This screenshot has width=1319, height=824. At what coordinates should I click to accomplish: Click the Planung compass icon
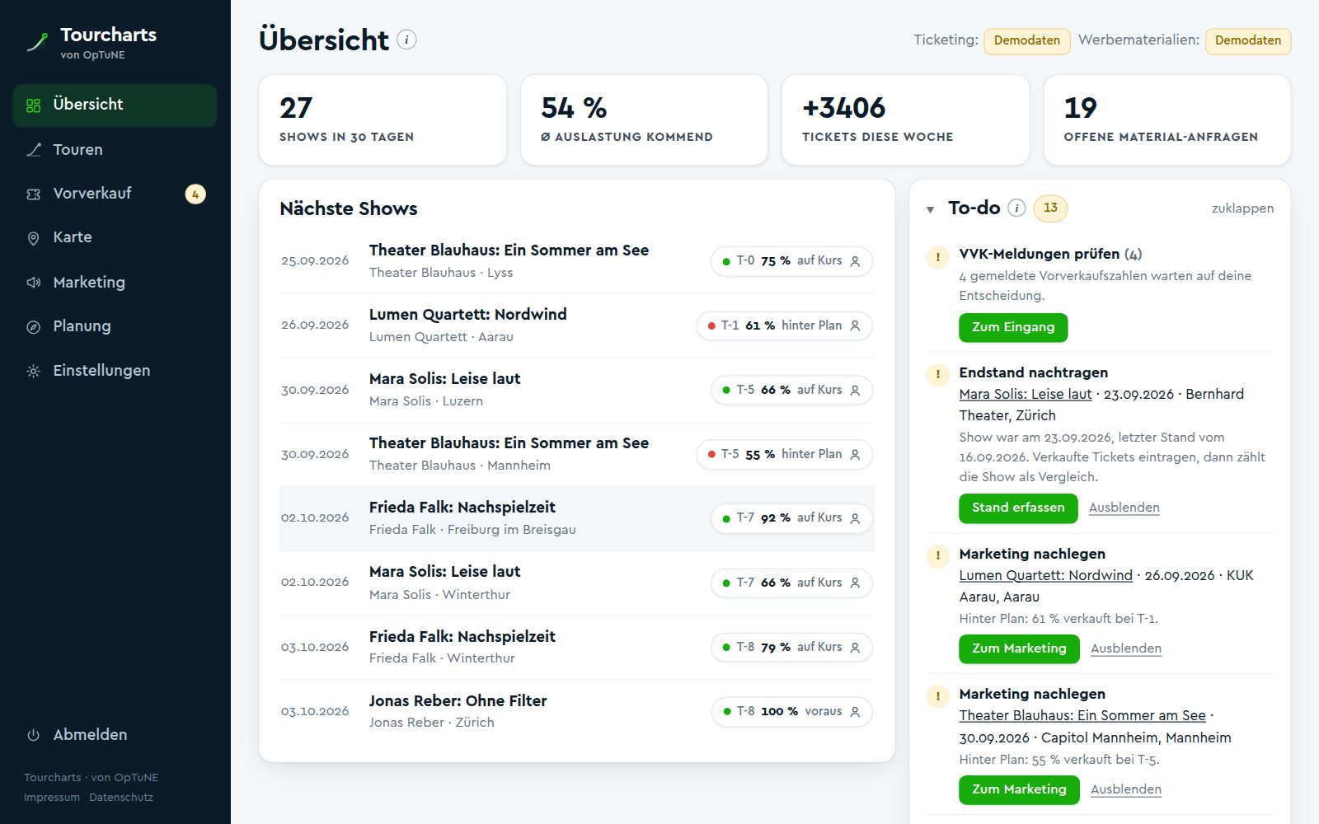tap(34, 327)
